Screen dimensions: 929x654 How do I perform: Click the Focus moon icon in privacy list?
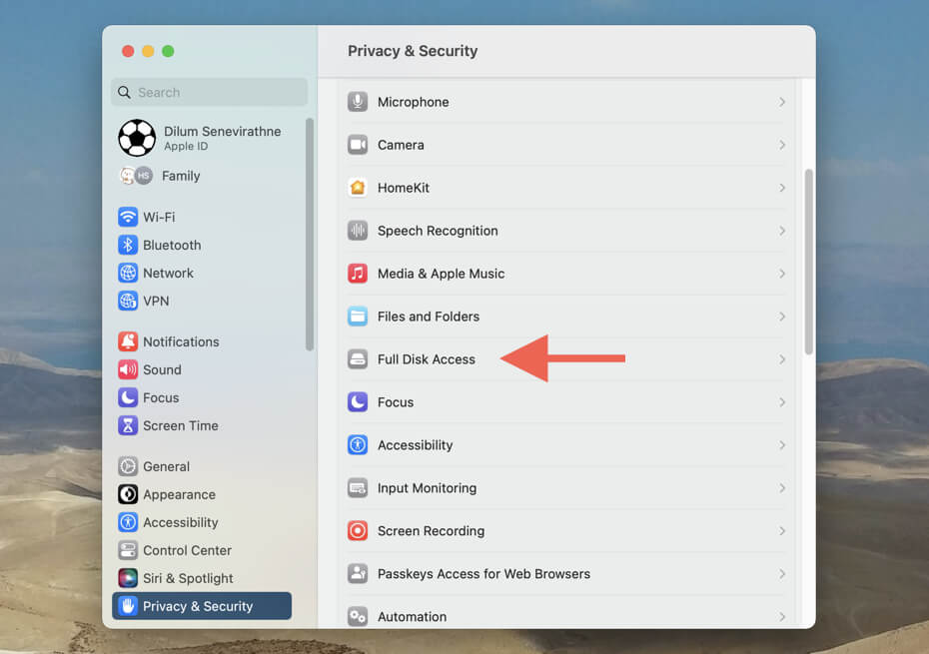tap(358, 402)
